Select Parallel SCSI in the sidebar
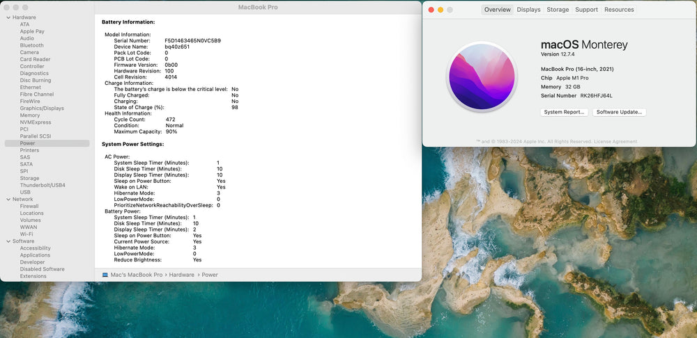 tap(35, 136)
